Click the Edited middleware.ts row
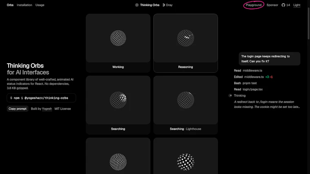The image size is (310, 174). click(253, 77)
